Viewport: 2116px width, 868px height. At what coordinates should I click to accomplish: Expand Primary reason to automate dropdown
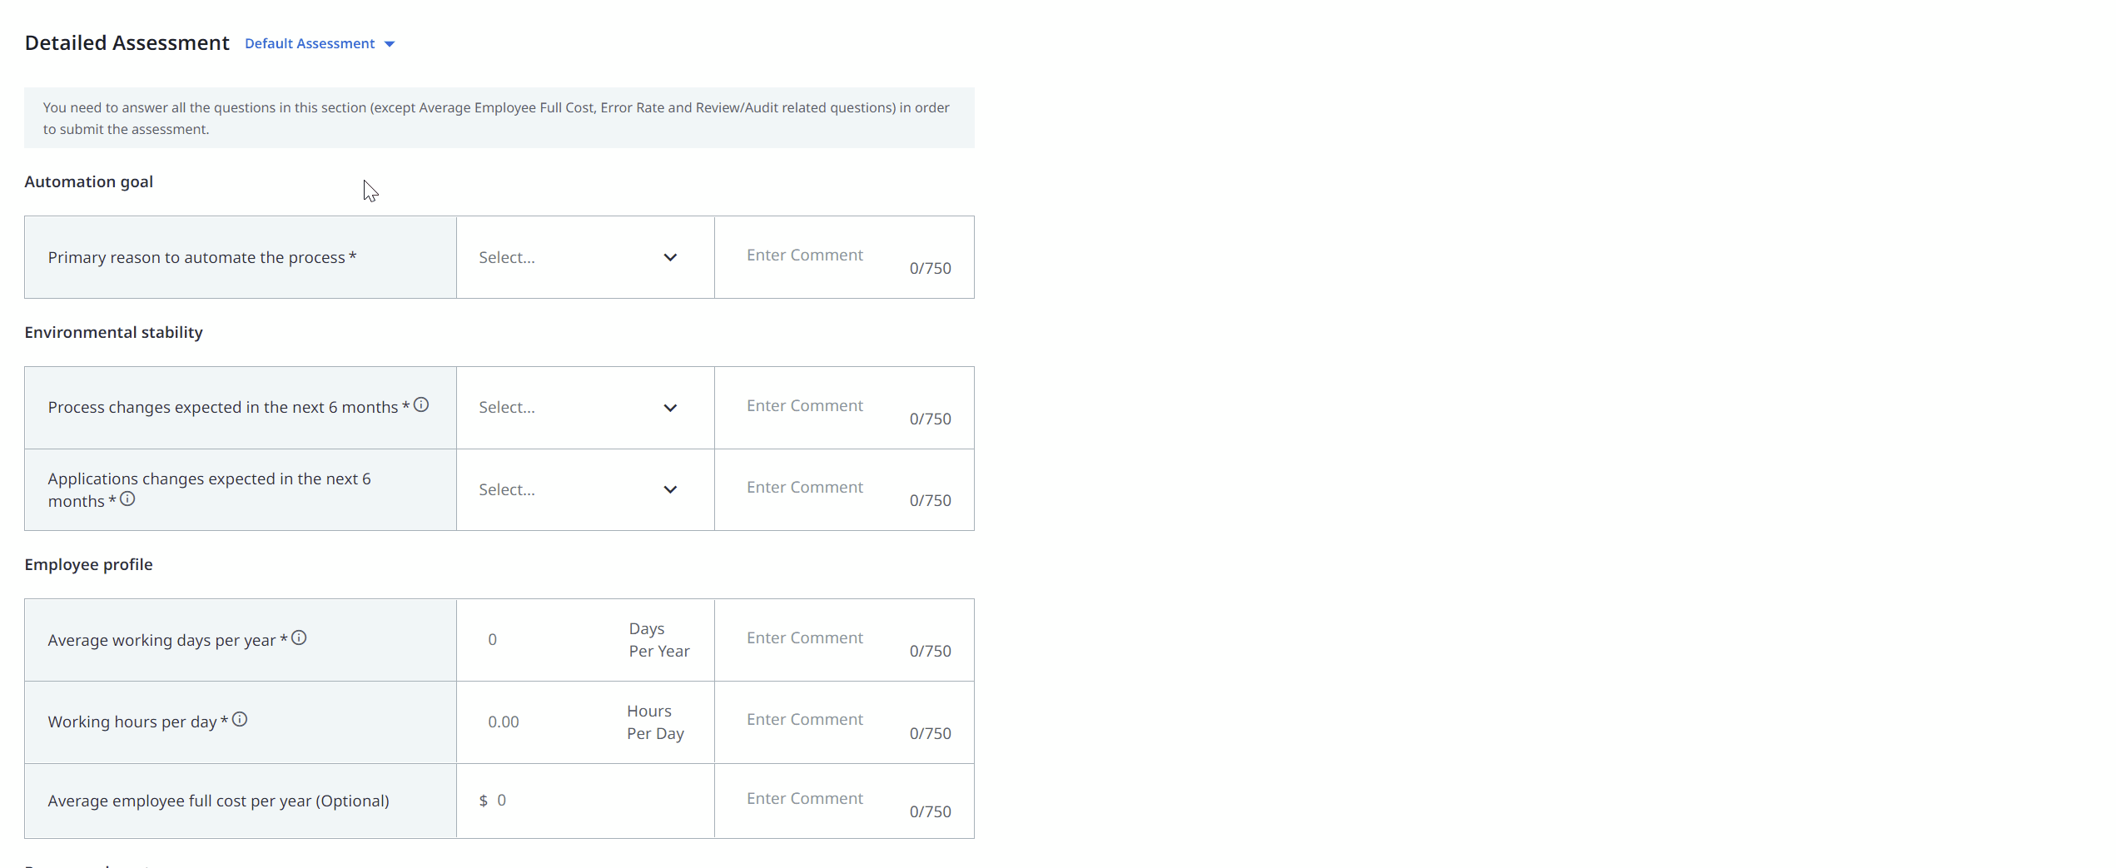pos(584,258)
